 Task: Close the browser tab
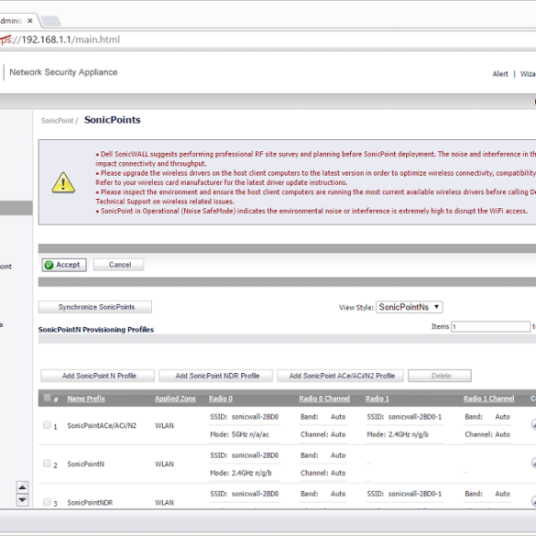pyautogui.click(x=30, y=21)
